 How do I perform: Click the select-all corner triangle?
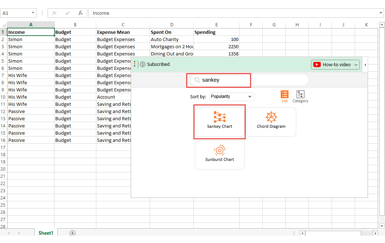4,25
